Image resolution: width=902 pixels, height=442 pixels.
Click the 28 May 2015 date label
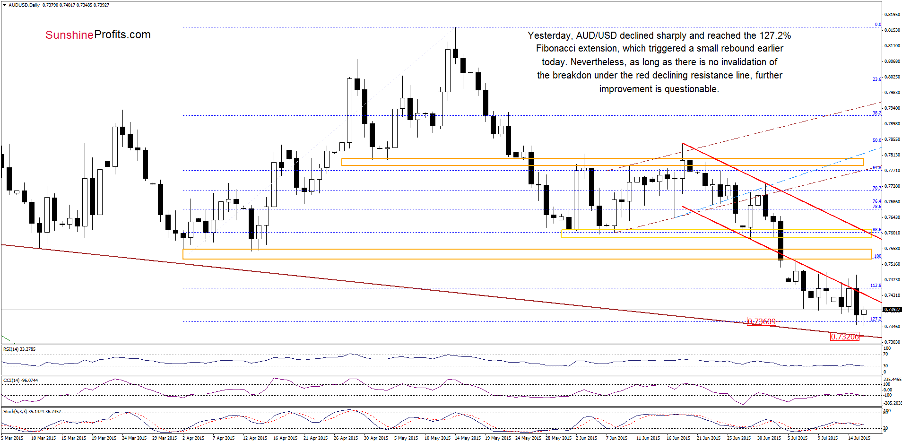coord(558,438)
